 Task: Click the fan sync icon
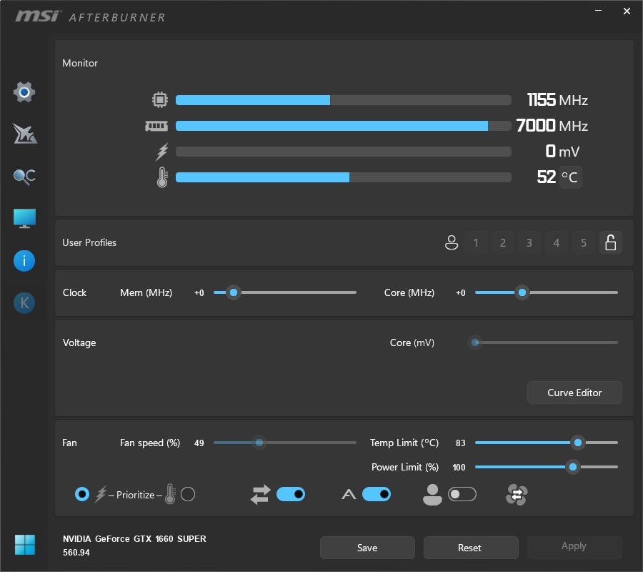[517, 495]
